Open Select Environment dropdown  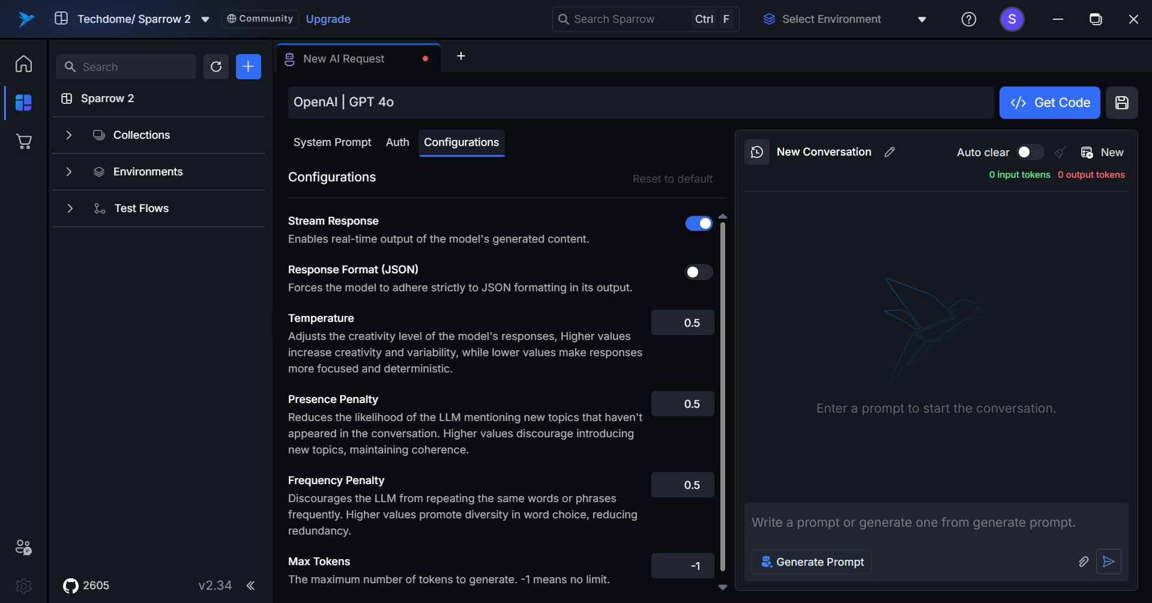(845, 19)
